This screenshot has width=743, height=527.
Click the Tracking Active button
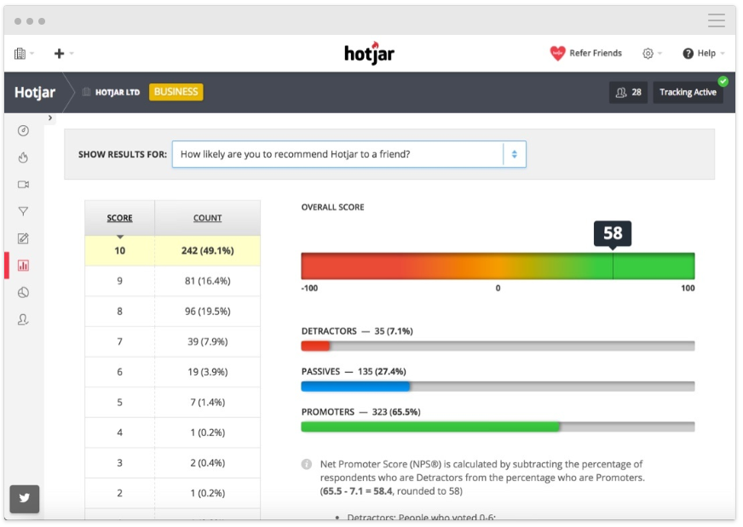688,92
